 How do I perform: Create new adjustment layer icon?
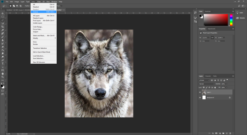[x=220, y=133]
